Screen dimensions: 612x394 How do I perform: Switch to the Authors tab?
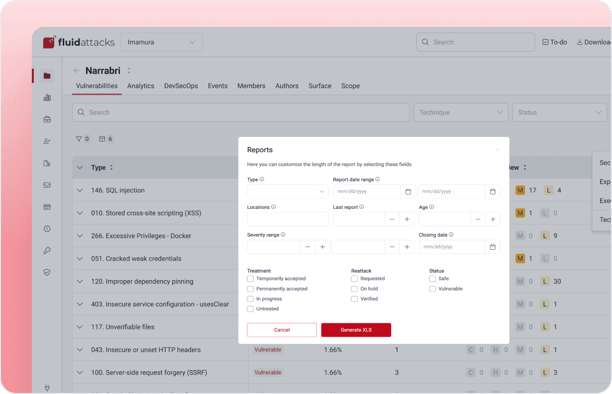click(x=287, y=86)
